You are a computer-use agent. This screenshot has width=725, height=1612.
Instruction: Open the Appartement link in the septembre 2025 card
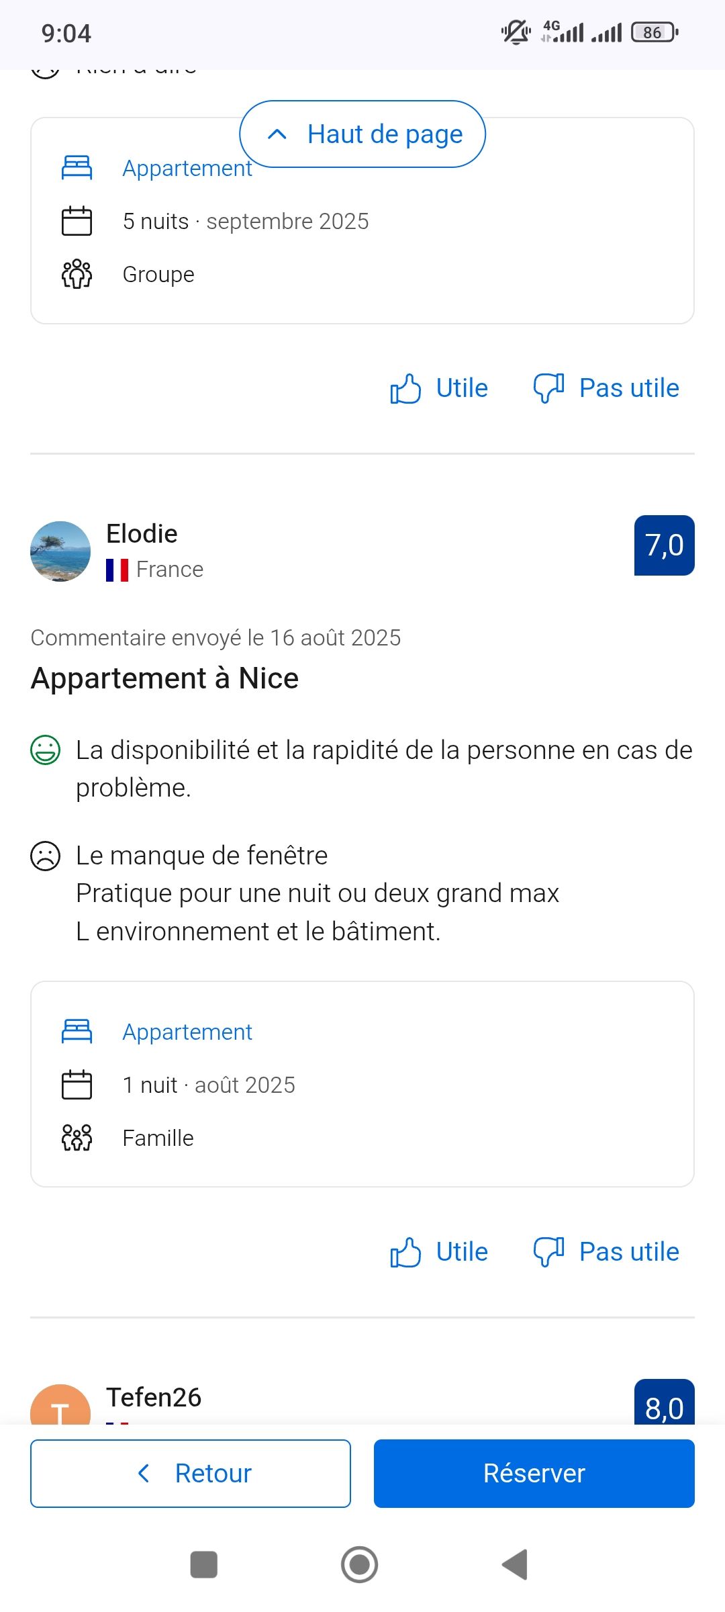point(187,169)
